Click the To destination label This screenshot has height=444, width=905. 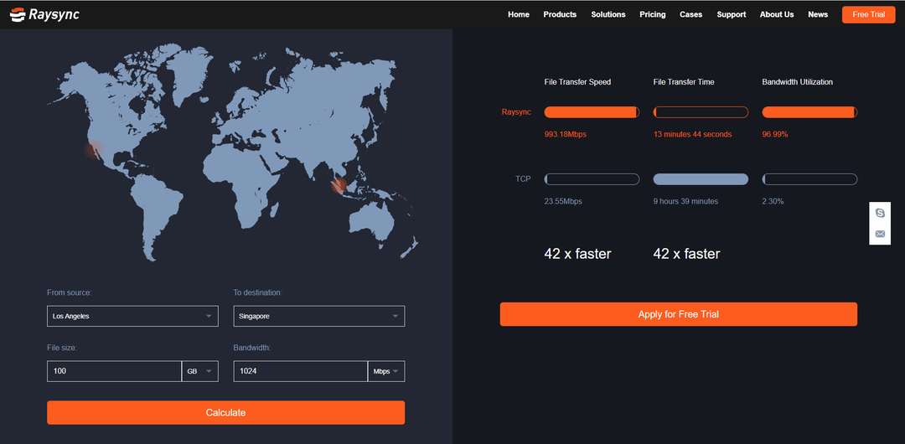tap(257, 292)
